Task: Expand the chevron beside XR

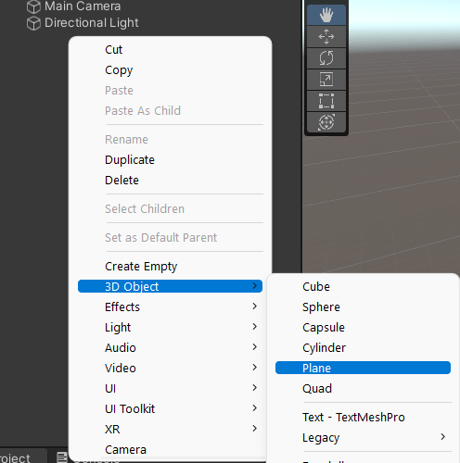Action: coord(254,429)
